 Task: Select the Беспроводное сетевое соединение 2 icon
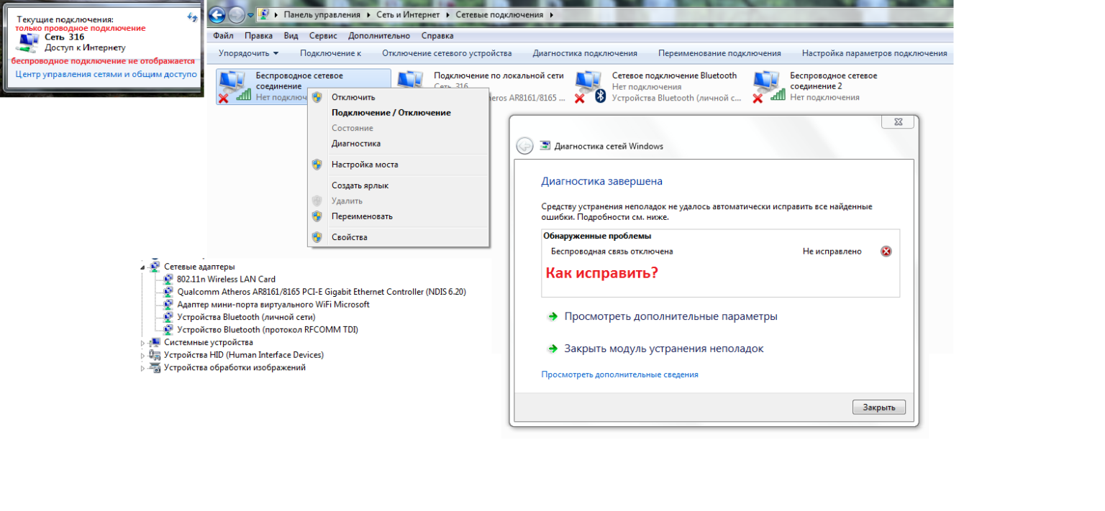coord(768,86)
